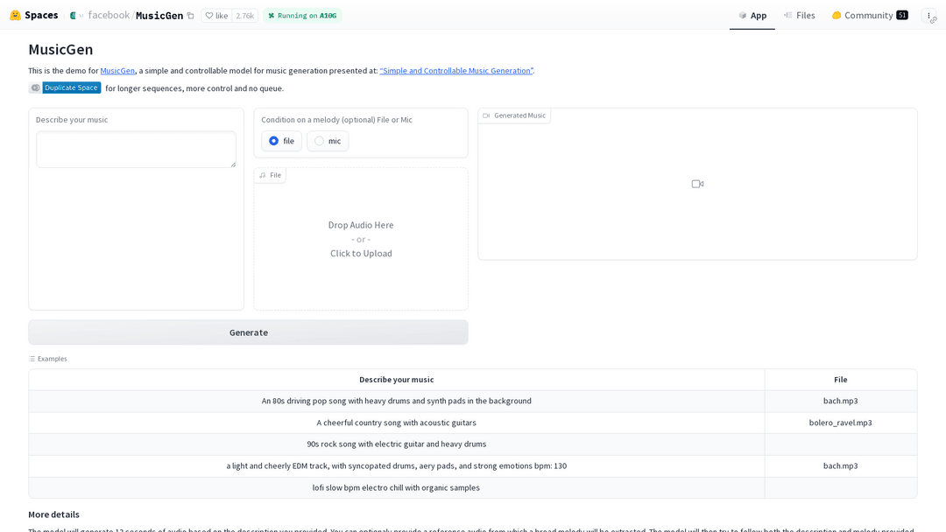This screenshot has height=532, width=946.
Task: Click the Describe your music text box
Action: click(x=136, y=150)
